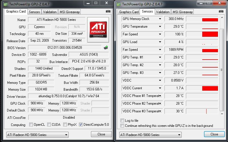228x142 pixels.
Task: Click Close button in Sensors window
Action: click(214, 134)
